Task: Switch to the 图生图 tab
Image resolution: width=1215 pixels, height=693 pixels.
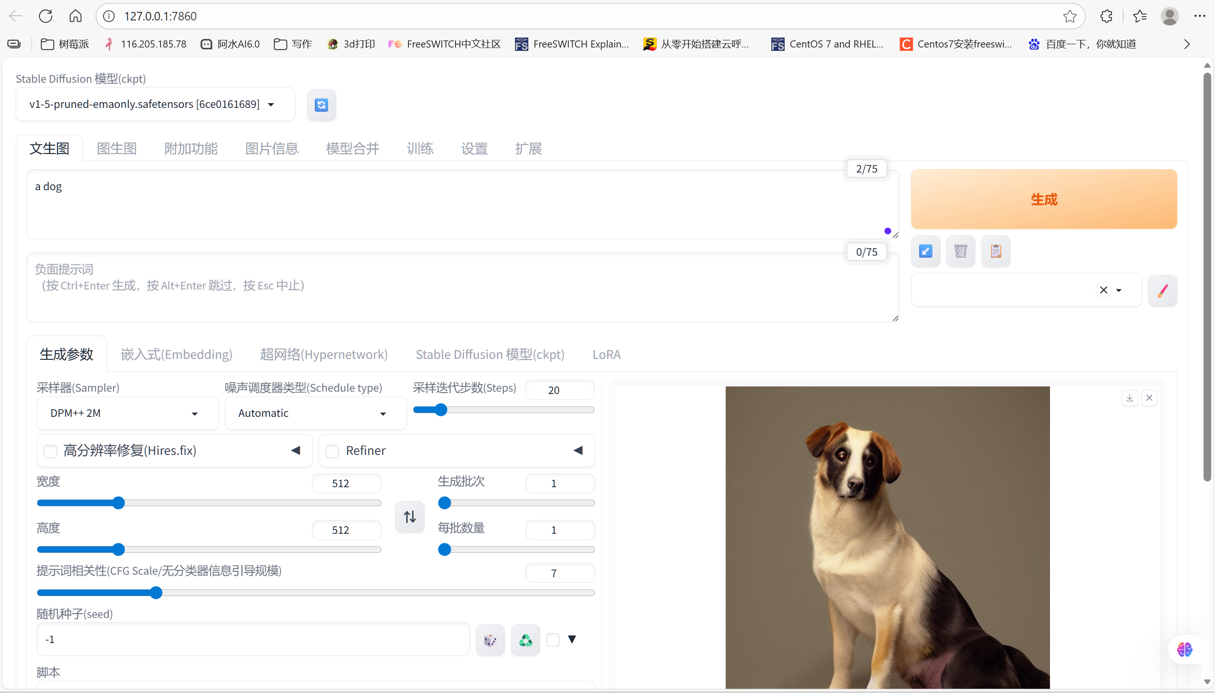Action: coord(117,148)
